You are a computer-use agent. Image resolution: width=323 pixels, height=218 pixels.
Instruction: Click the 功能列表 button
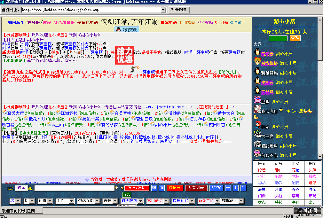pyautogui.click(x=196, y=188)
